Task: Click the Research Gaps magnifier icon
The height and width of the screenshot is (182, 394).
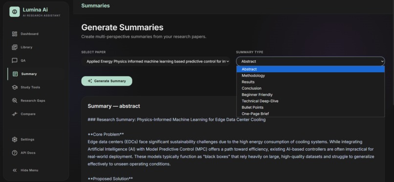Action: coord(15,101)
